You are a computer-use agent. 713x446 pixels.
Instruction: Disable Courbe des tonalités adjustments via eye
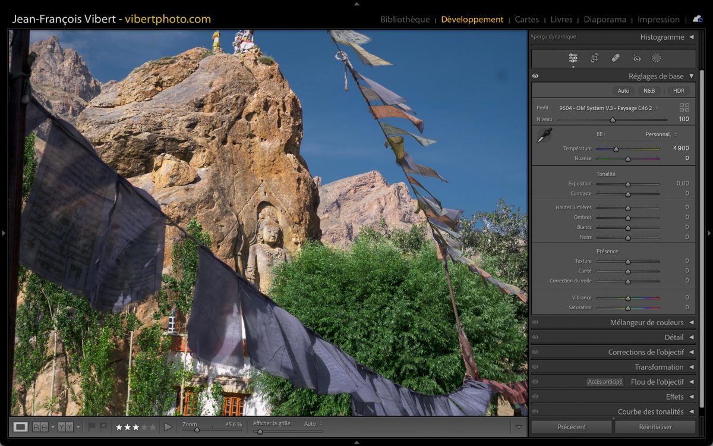(x=535, y=412)
